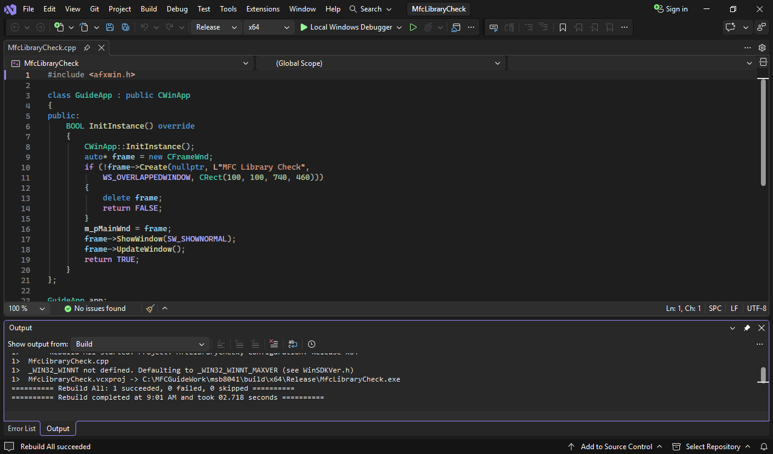Open the Build menu
This screenshot has height=454, width=773.
coord(149,9)
